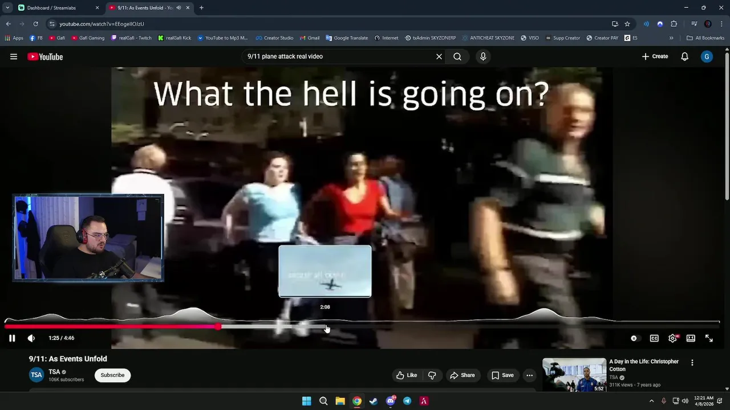This screenshot has width=730, height=410.
Task: Open the account avatar menu
Action: pos(707,56)
